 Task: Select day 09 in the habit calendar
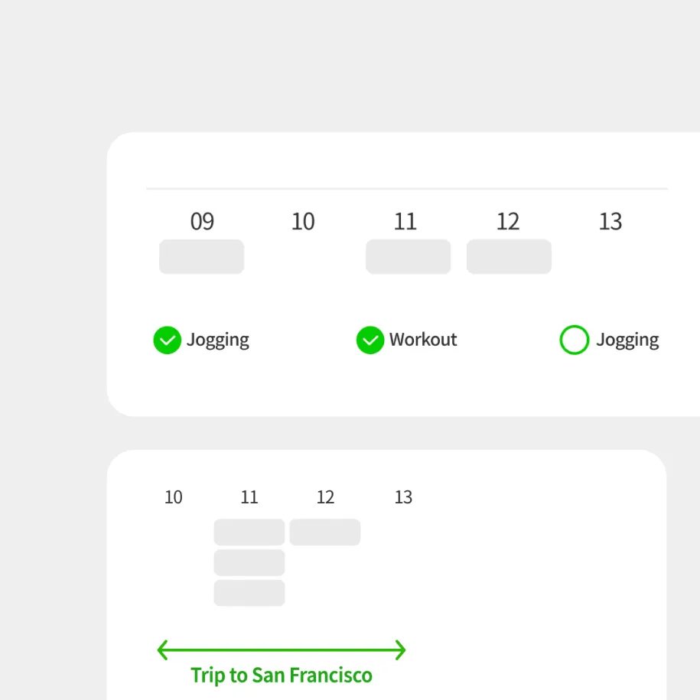point(202,222)
